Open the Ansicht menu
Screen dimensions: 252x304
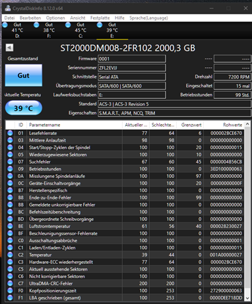78,18
